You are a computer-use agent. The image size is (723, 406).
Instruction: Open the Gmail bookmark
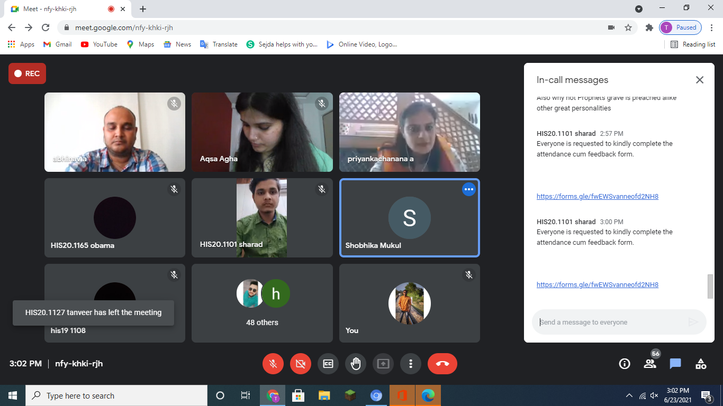58,44
